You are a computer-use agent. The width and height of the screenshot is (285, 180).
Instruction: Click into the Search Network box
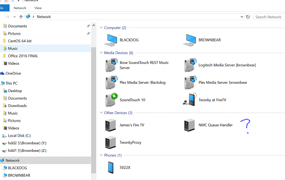point(269,17)
